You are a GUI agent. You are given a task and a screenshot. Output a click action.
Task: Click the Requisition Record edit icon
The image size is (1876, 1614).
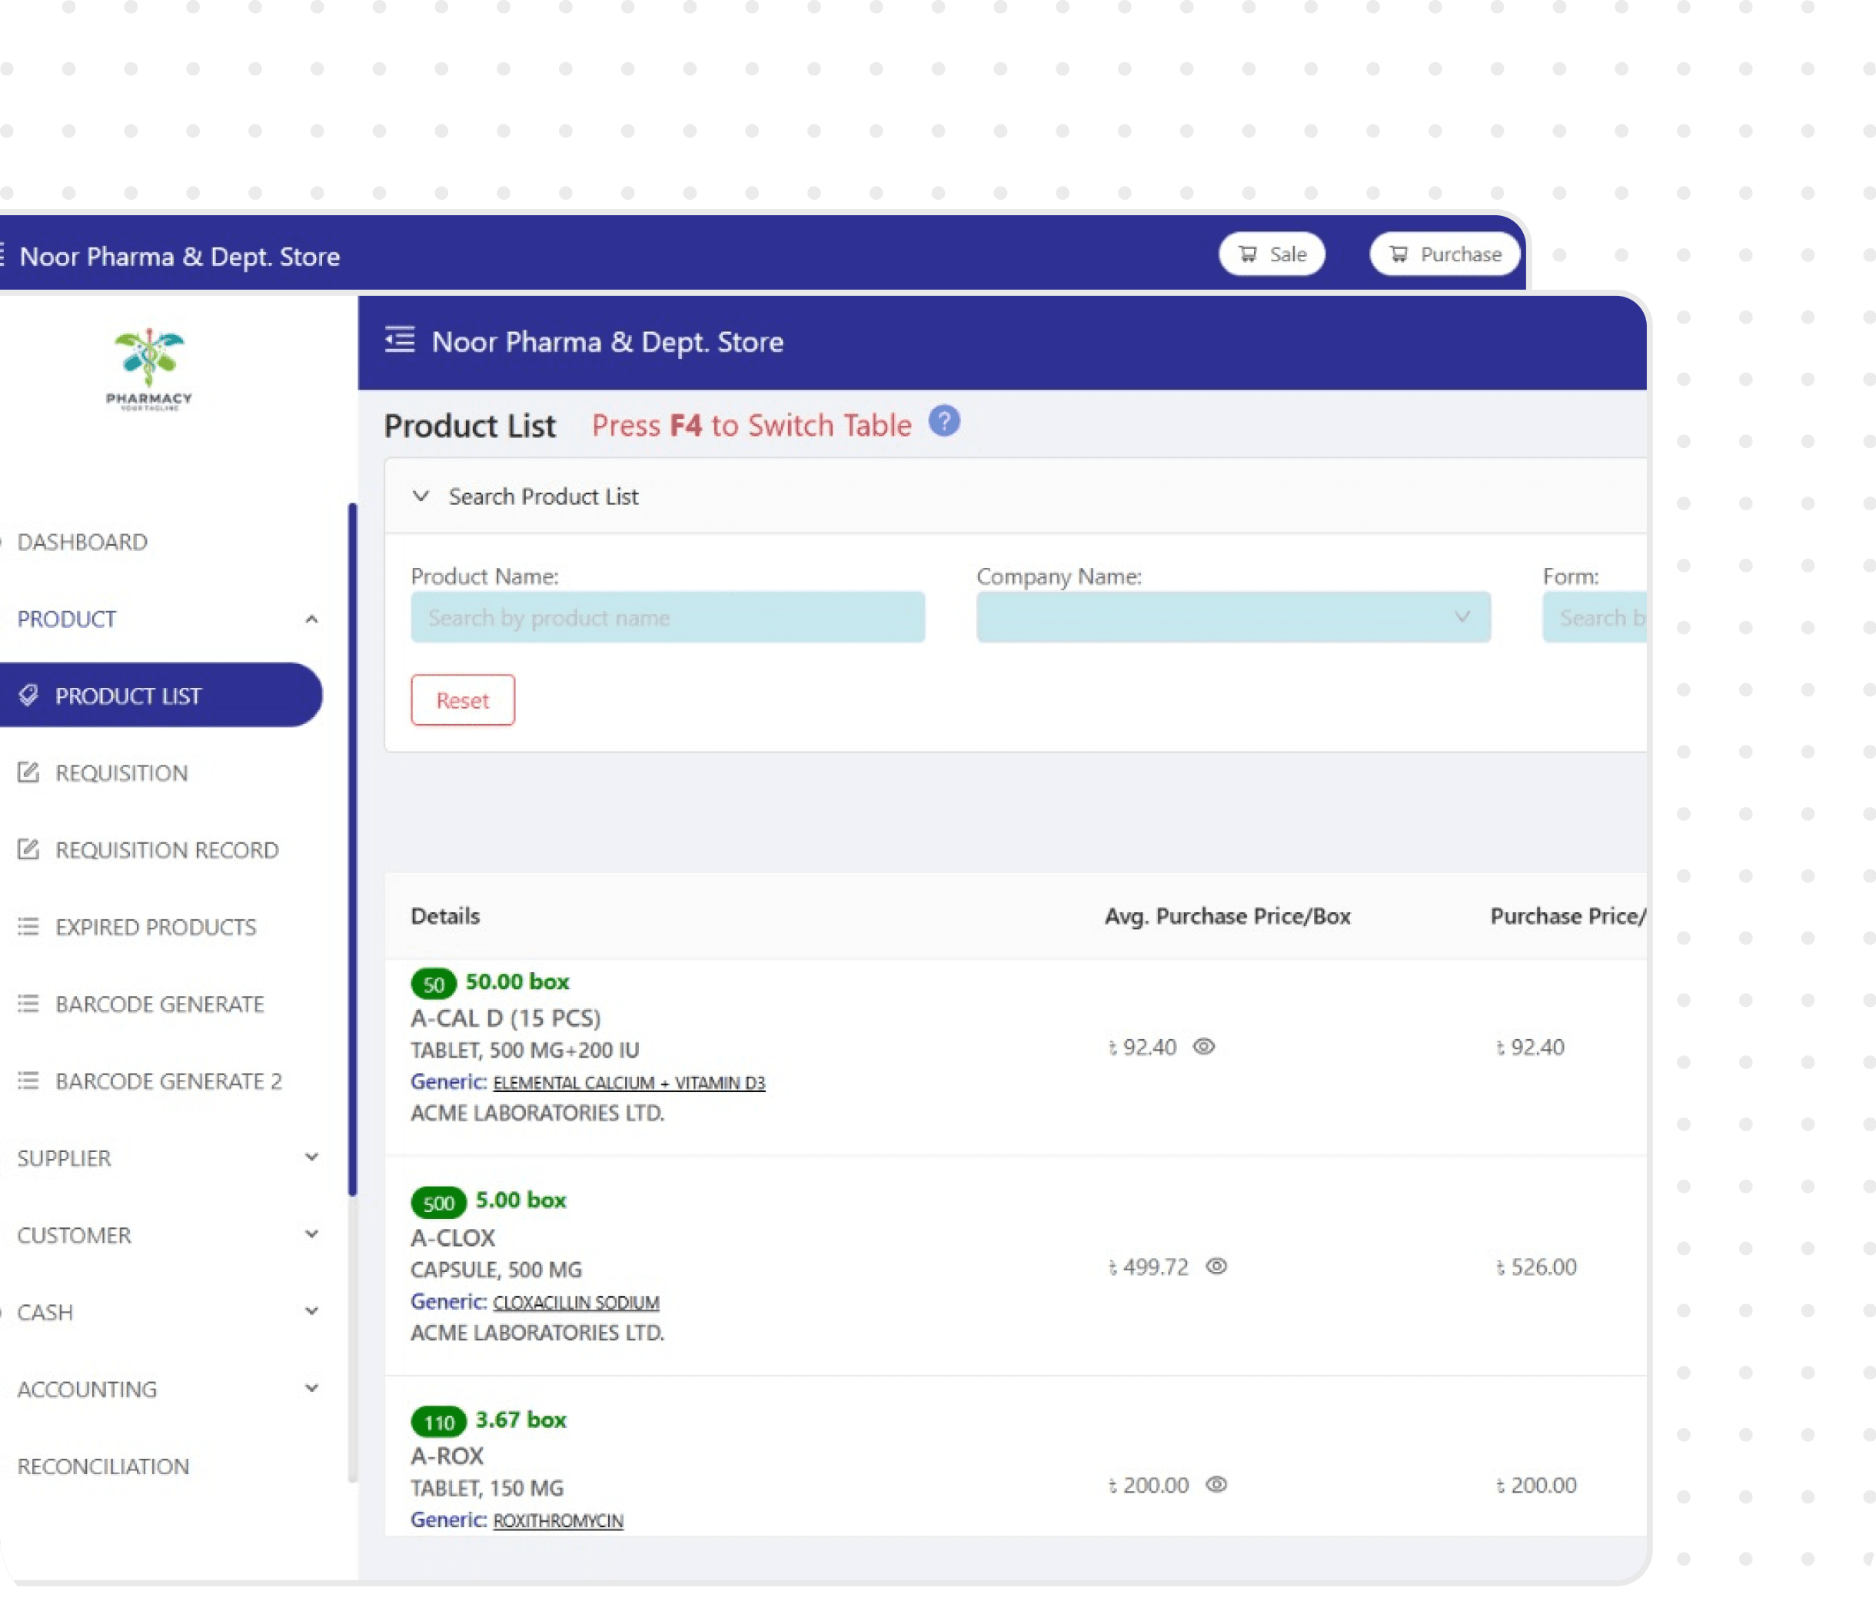point(29,849)
